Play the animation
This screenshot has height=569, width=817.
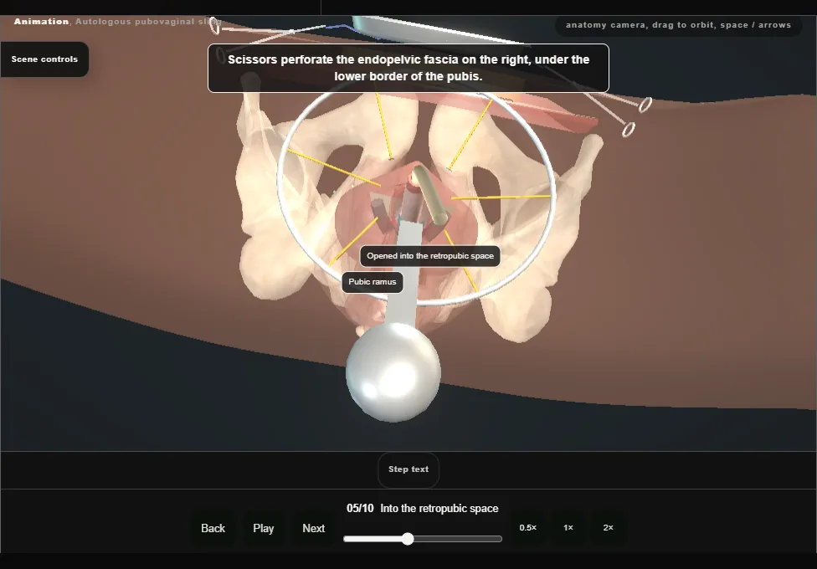tap(263, 528)
